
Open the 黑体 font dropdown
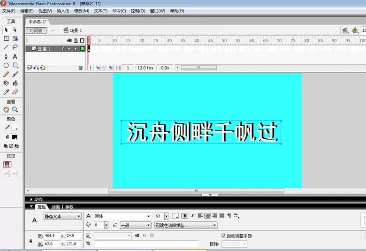coord(122,216)
